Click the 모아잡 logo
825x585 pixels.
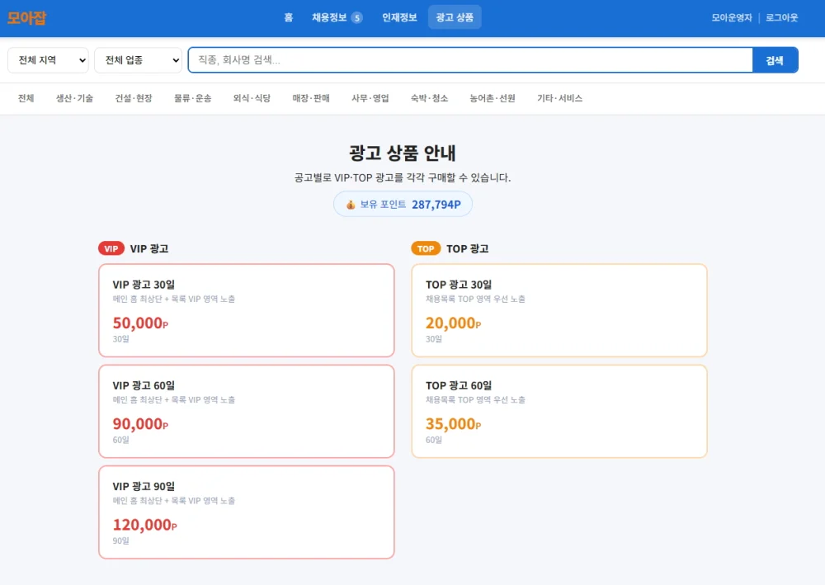(27, 18)
